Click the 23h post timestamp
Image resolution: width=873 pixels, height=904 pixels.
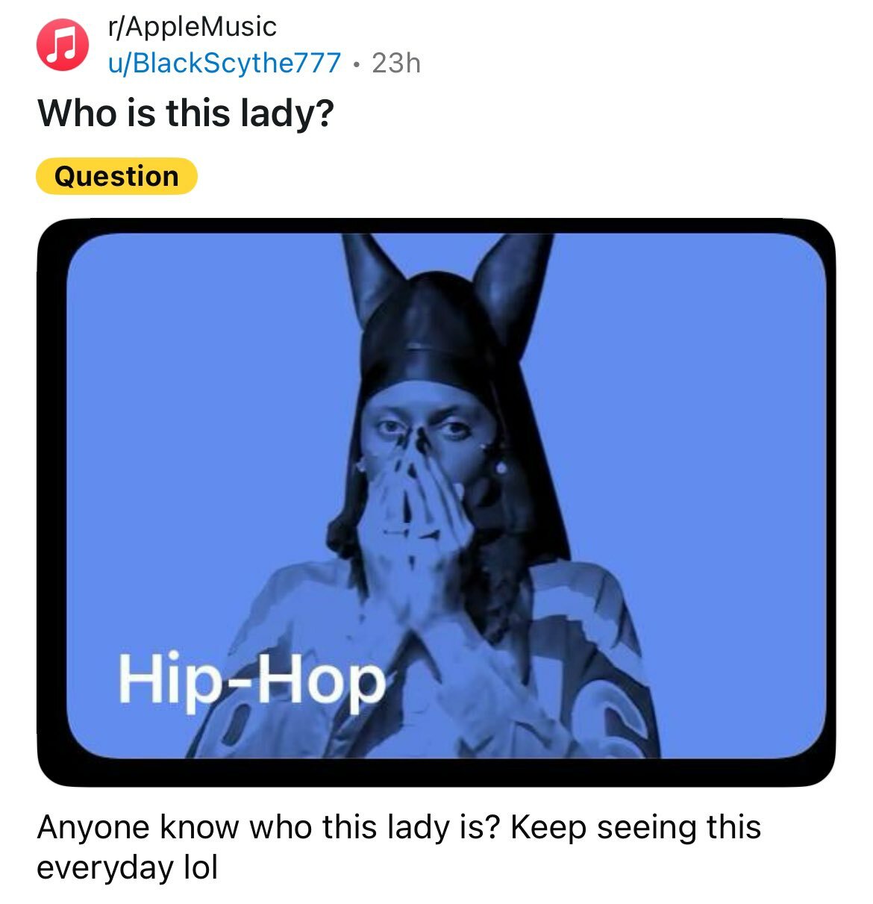click(x=396, y=63)
